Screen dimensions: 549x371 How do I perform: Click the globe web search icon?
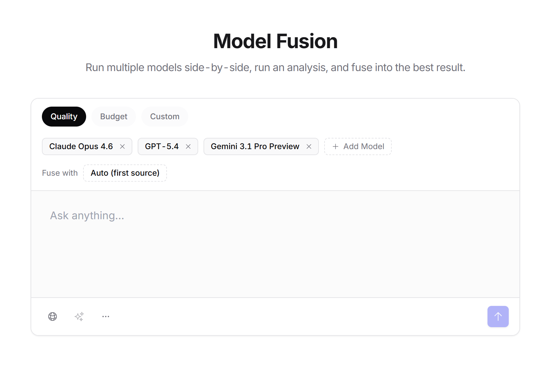tap(53, 317)
